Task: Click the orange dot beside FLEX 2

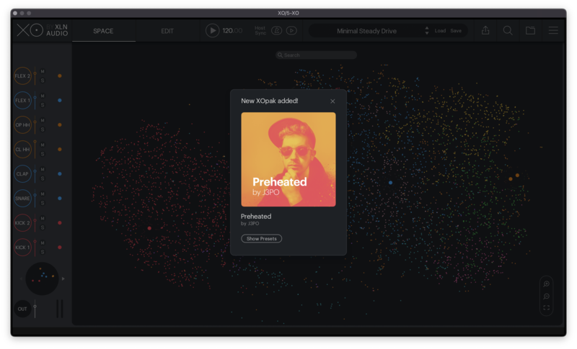Action: [x=60, y=76]
